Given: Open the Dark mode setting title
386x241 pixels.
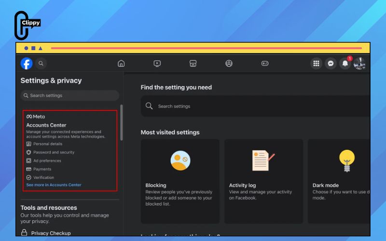Looking at the screenshot, I should [x=325, y=185].
